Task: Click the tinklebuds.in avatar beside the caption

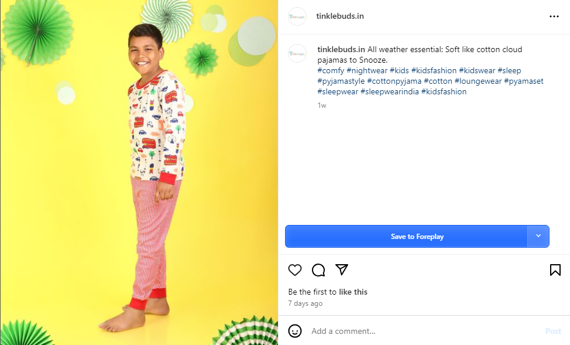Action: 297,53
